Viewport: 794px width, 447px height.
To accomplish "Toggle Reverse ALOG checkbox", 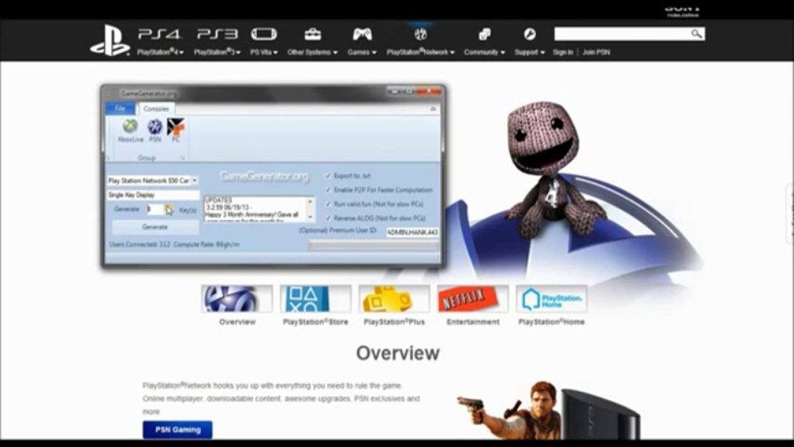I will click(x=328, y=219).
